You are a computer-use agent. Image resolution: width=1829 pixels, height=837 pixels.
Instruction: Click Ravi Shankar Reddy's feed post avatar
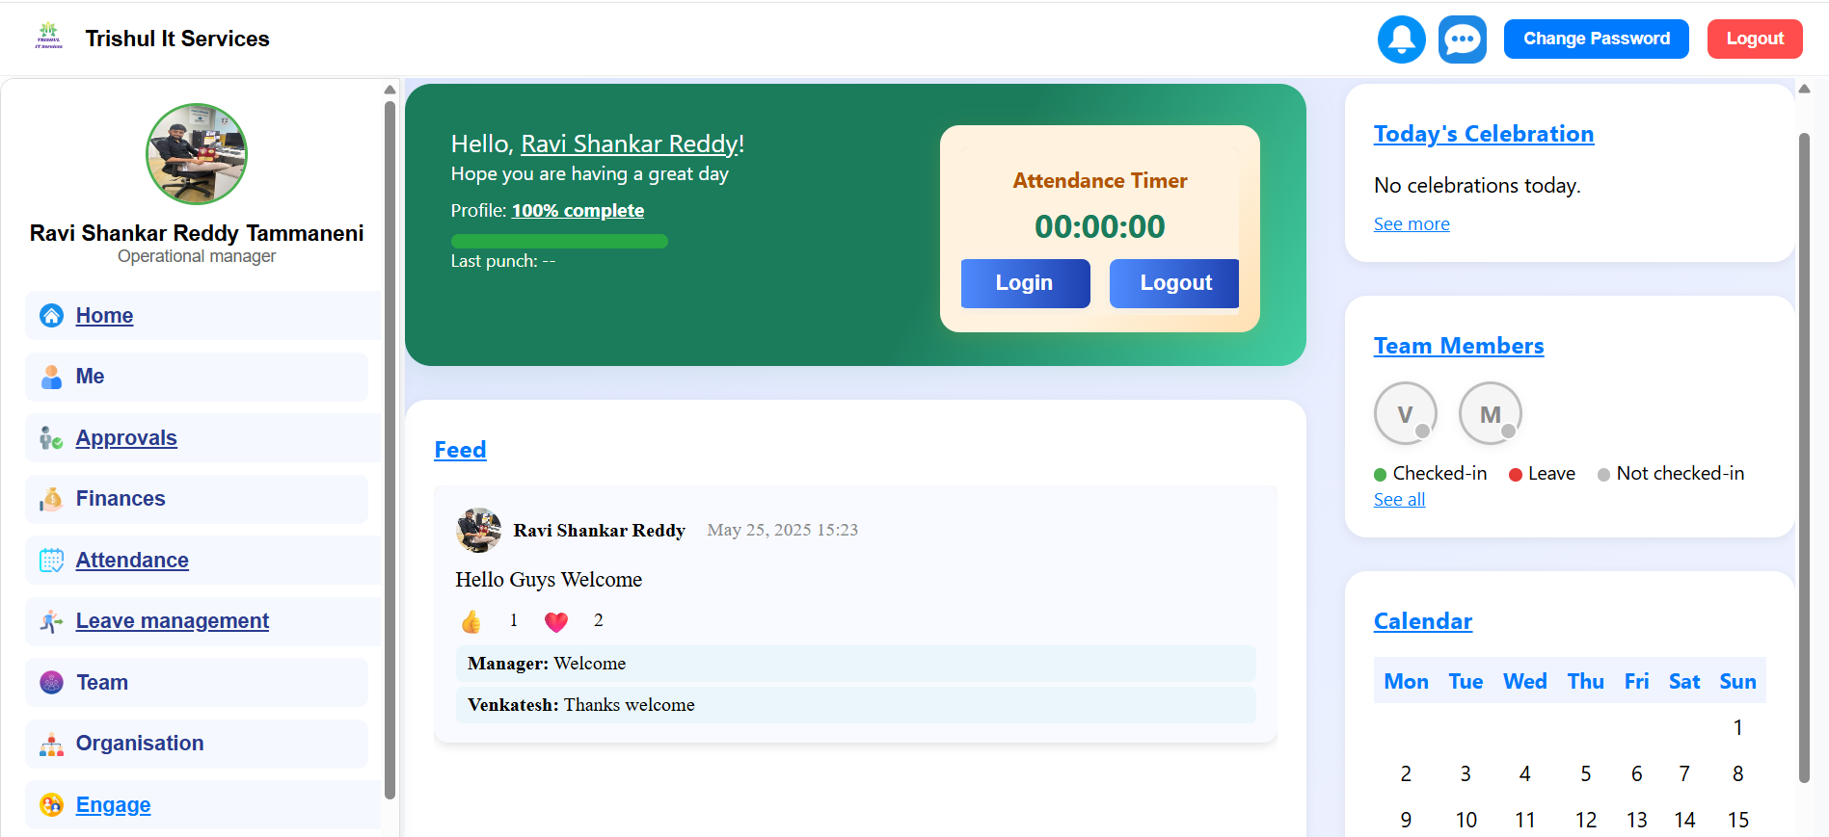(479, 530)
